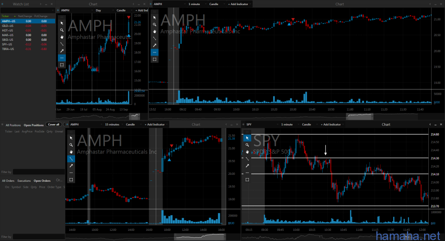445x241 pixels.
Task: Select SPY-US row in watch list
Action: click(27, 44)
